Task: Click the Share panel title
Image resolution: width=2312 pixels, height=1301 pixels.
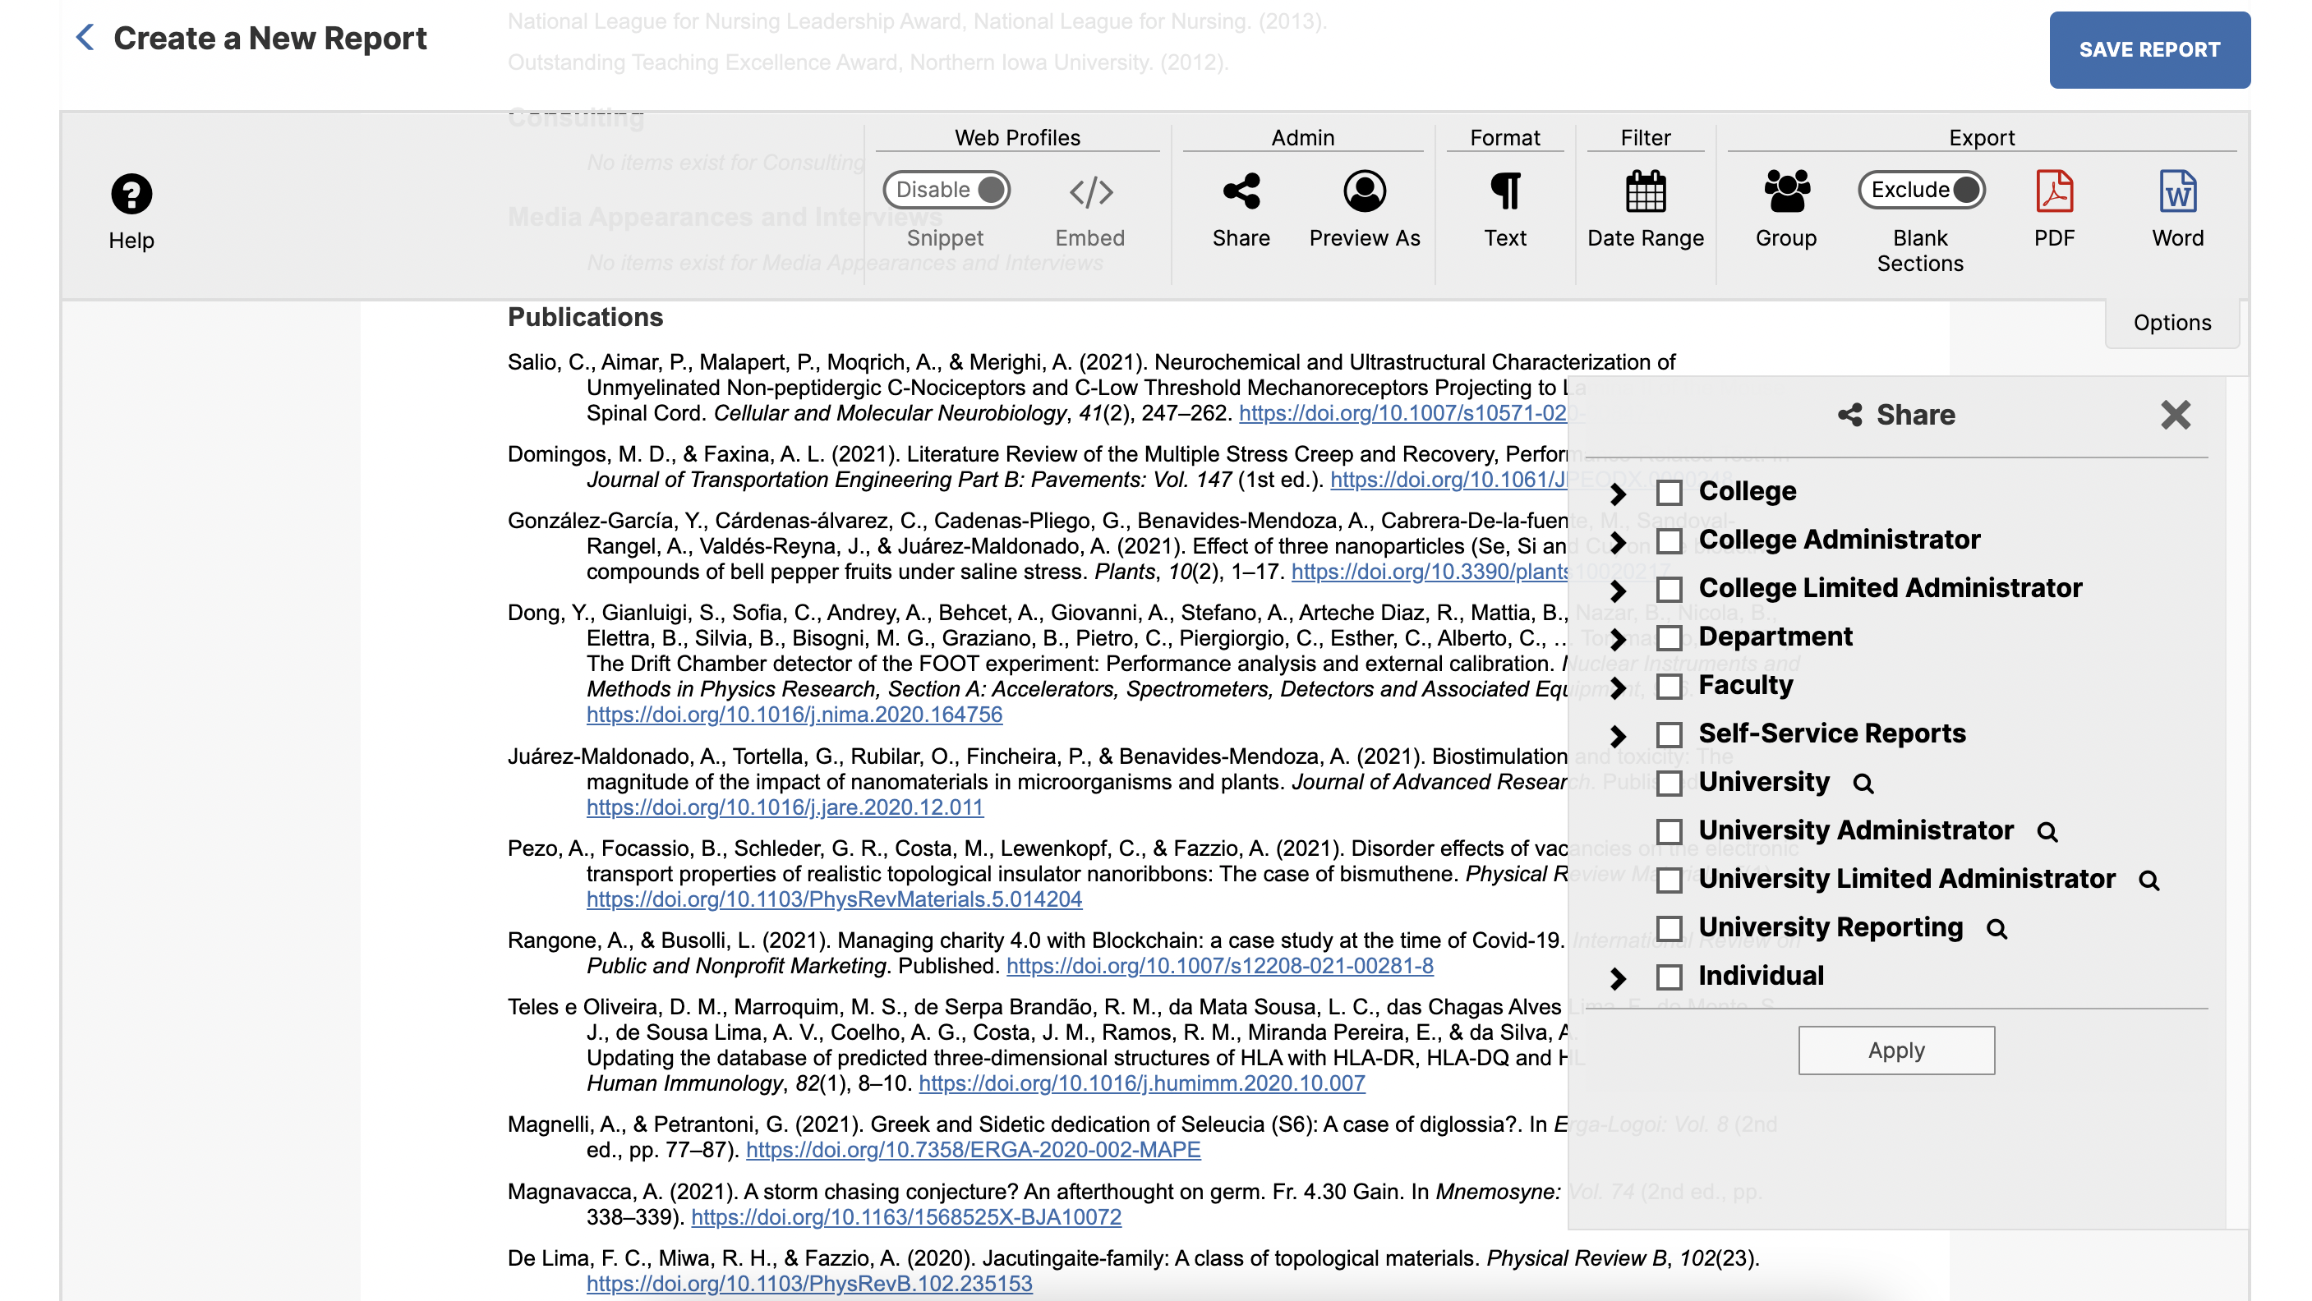Action: pyautogui.click(x=1896, y=415)
